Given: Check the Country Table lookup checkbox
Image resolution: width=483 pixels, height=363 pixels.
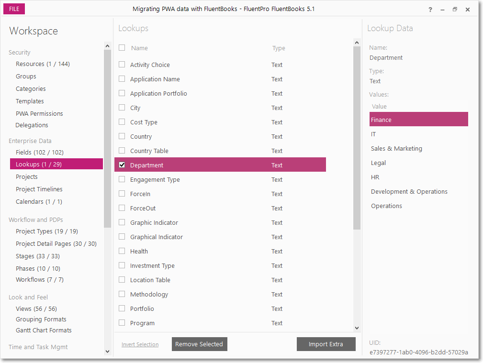Looking at the screenshot, I should click(122, 151).
